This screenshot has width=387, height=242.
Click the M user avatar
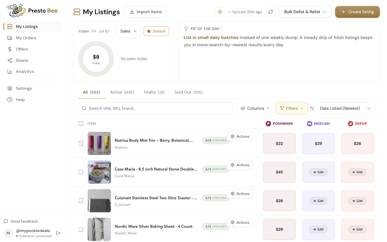pyautogui.click(x=8, y=233)
